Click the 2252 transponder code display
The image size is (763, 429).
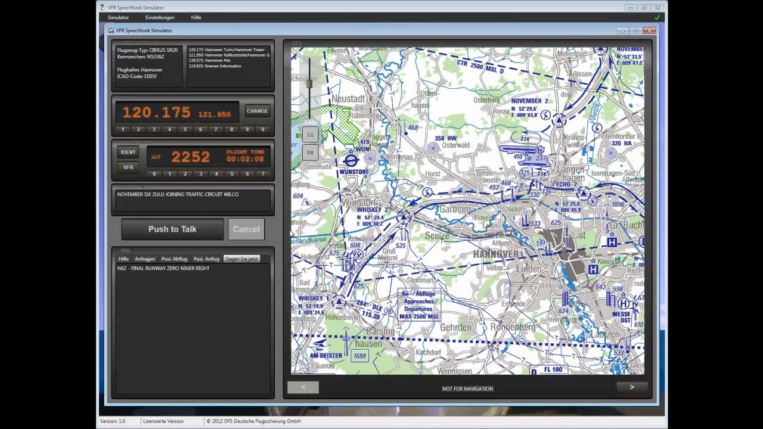(x=191, y=157)
